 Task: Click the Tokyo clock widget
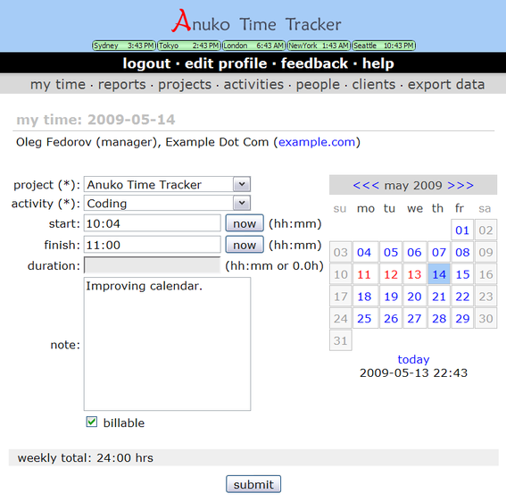[x=189, y=46]
